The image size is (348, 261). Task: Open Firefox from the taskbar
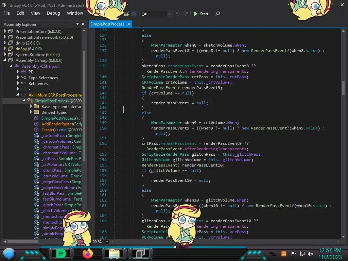tap(88, 254)
